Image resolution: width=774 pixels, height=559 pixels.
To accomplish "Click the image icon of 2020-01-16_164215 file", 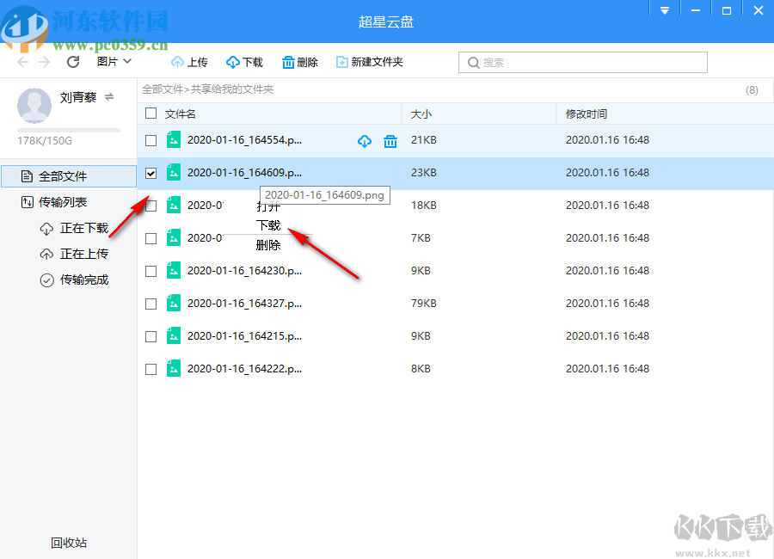I will (174, 335).
